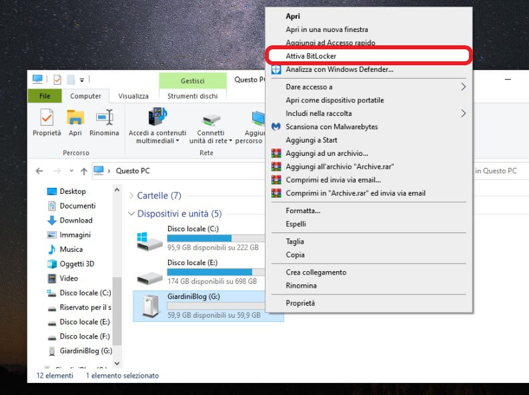Click Questo PC in the address bar
This screenshot has width=529, height=395.
[x=133, y=171]
